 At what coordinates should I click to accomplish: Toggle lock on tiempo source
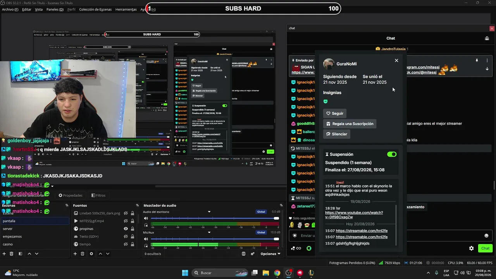pos(133,244)
